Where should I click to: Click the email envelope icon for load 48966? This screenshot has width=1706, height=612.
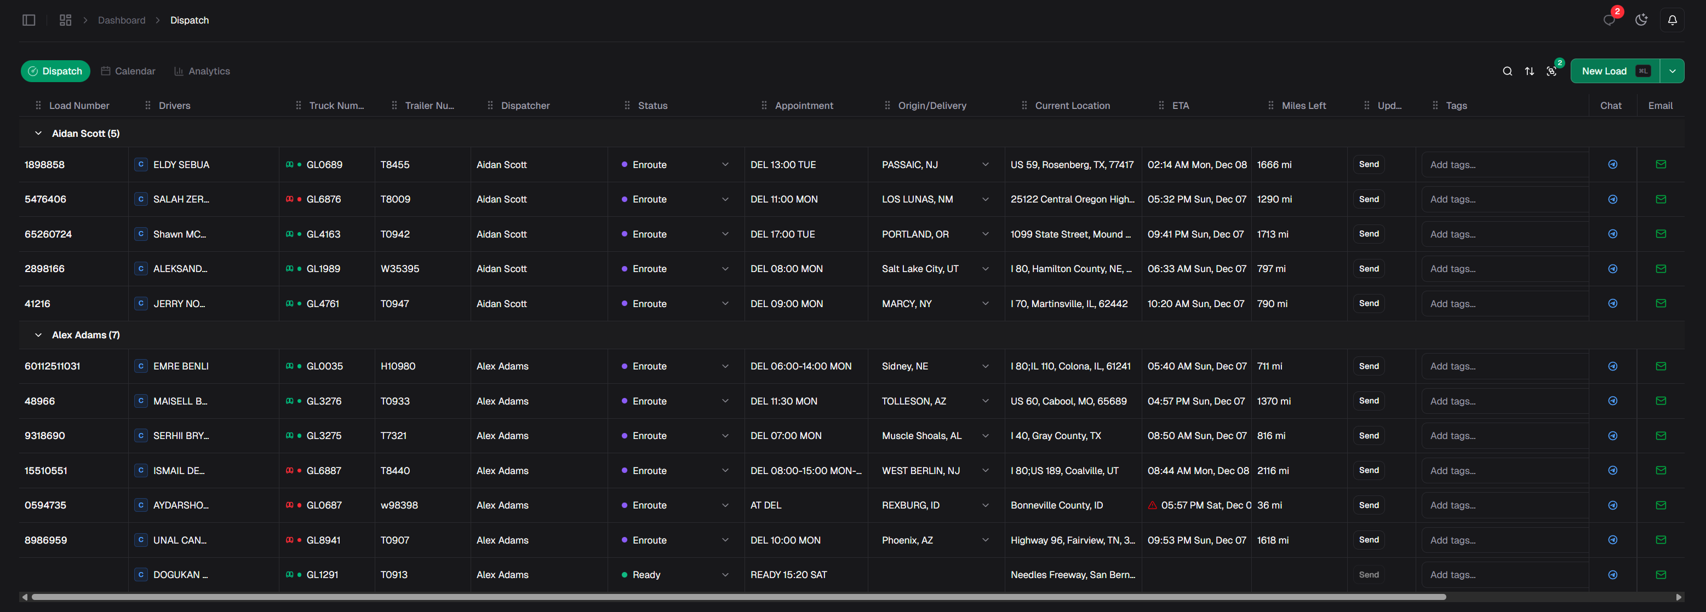pyautogui.click(x=1661, y=401)
